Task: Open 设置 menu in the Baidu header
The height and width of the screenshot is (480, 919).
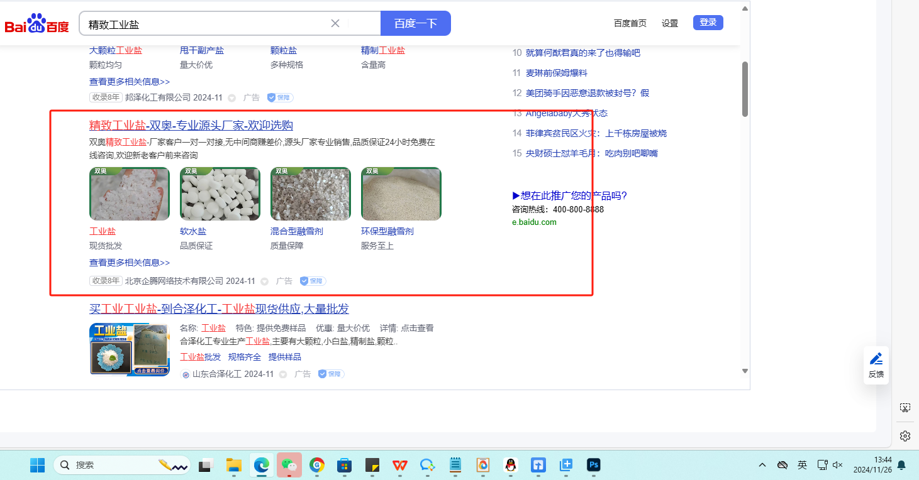Action: (x=670, y=23)
